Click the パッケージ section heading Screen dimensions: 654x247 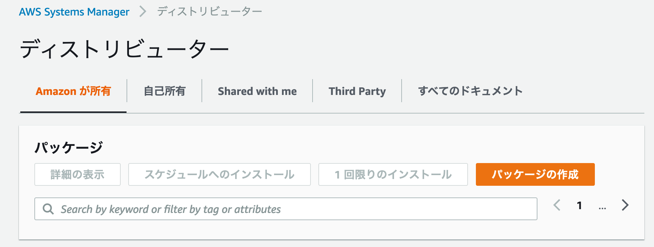coord(69,147)
